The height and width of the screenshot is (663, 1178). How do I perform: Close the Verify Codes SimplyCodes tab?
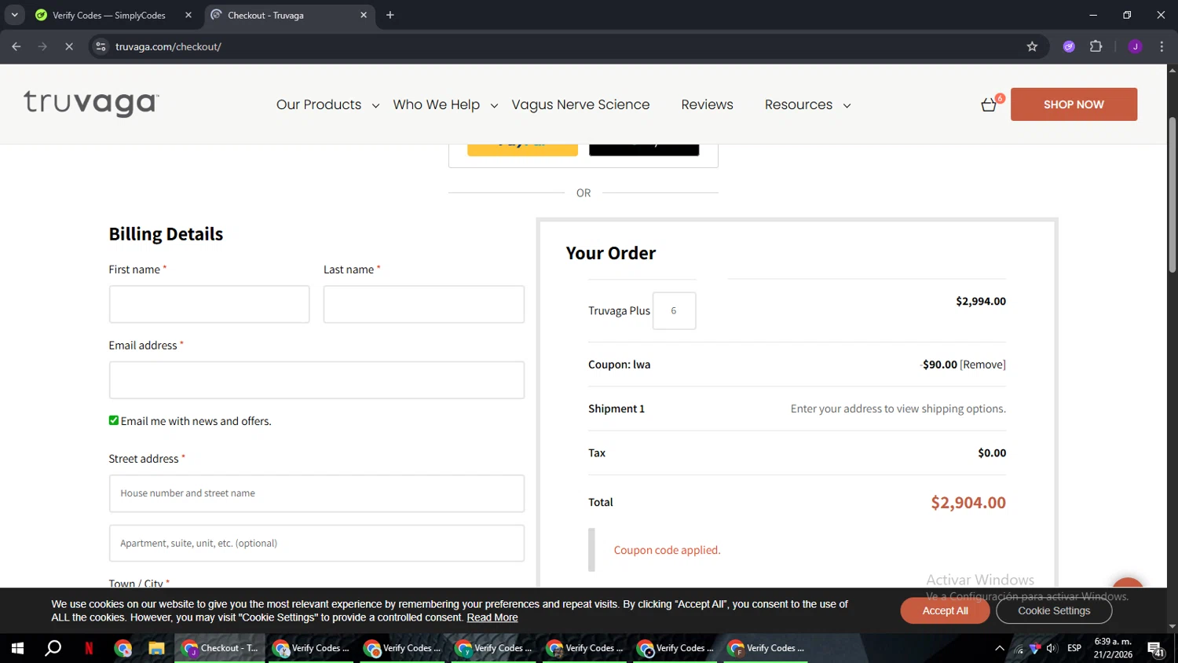[188, 15]
